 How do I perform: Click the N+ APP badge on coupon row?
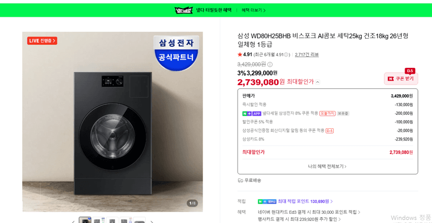click(252, 113)
